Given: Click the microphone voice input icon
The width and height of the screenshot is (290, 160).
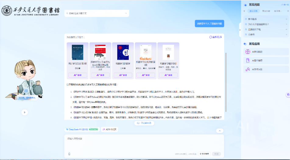Looking at the screenshot, I should click(69, 154).
